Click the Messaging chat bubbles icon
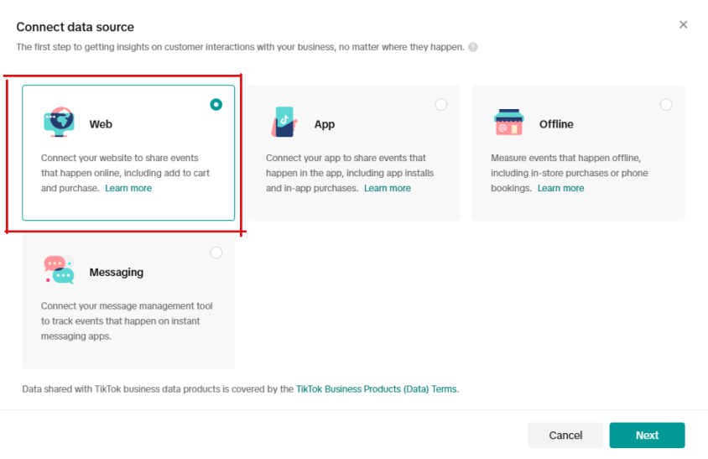Screen dimensions: 708x459 58,270
